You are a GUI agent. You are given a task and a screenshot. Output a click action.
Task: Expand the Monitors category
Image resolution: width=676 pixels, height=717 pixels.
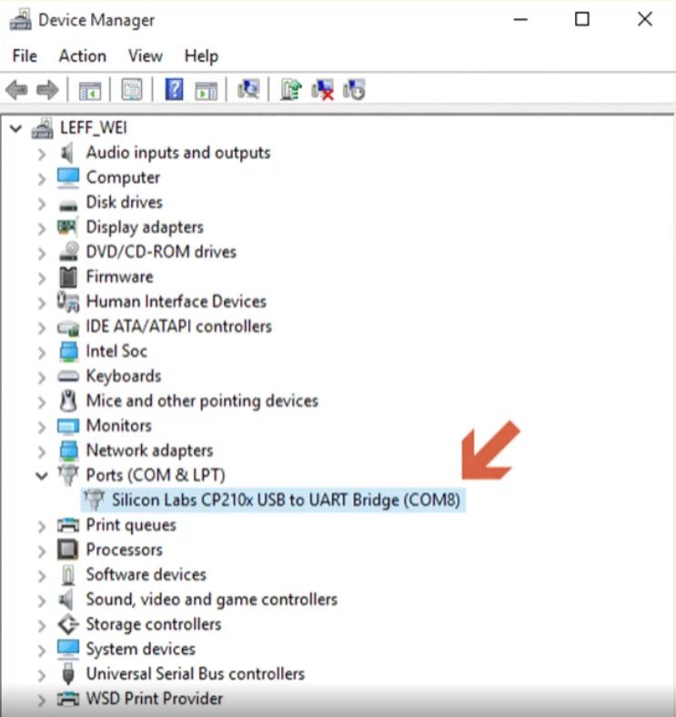click(42, 427)
